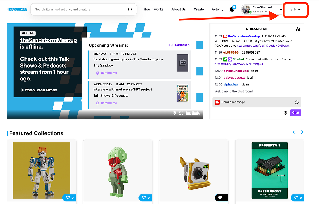Click theSandstormMeetup channel link
Screen dimensions: 319x204
tap(49, 40)
